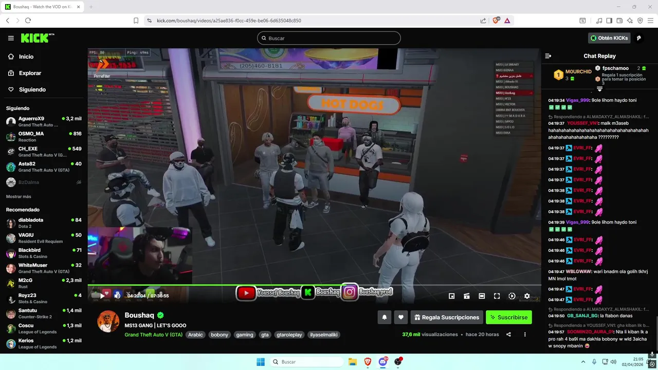Click the address bar URL
Image resolution: width=658 pixels, height=370 pixels.
pos(229,21)
